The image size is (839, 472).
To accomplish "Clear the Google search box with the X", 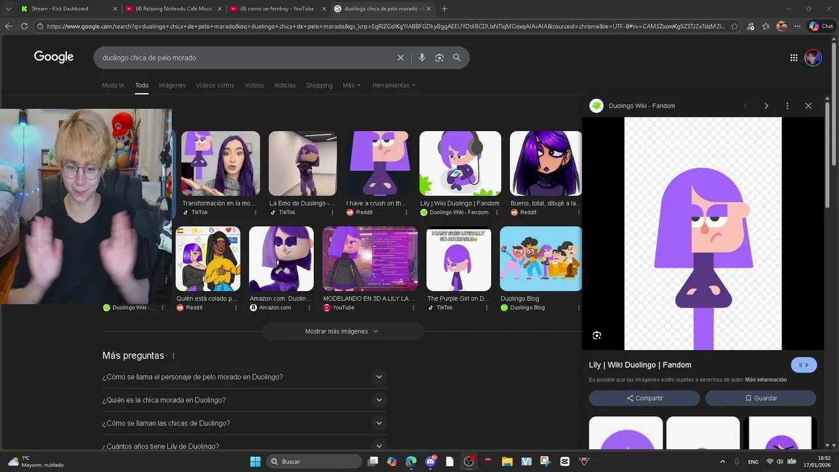I will tap(400, 58).
